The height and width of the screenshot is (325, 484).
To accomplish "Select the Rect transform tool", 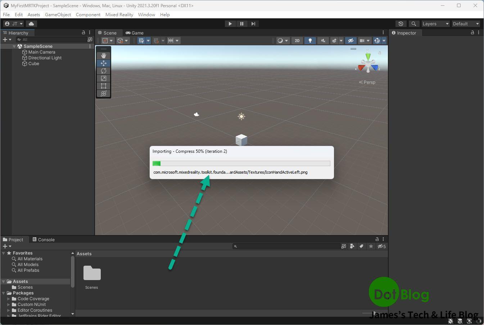I will 104,86.
